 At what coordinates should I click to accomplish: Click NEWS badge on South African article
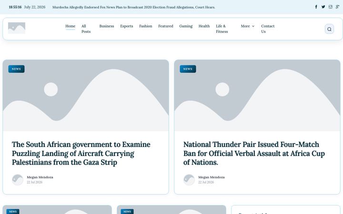click(16, 69)
